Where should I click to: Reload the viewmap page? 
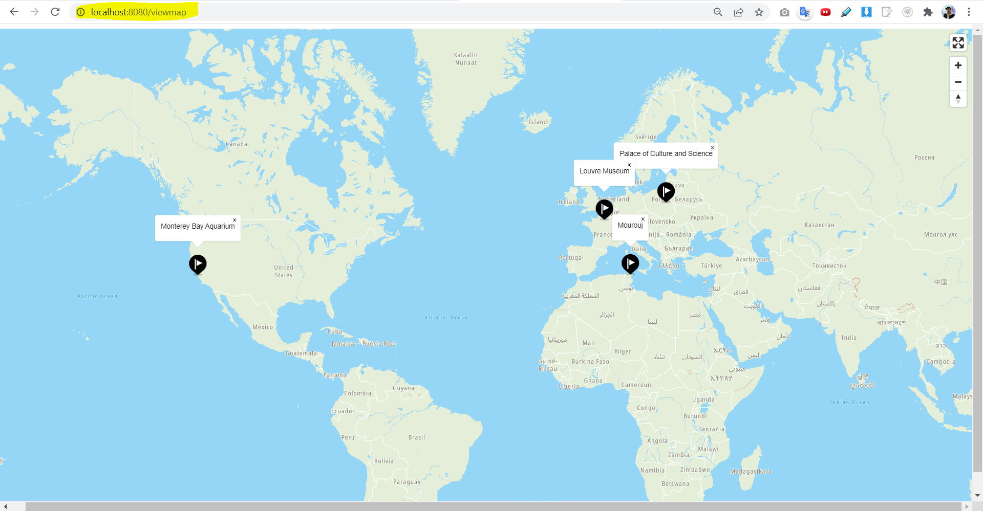pos(55,12)
